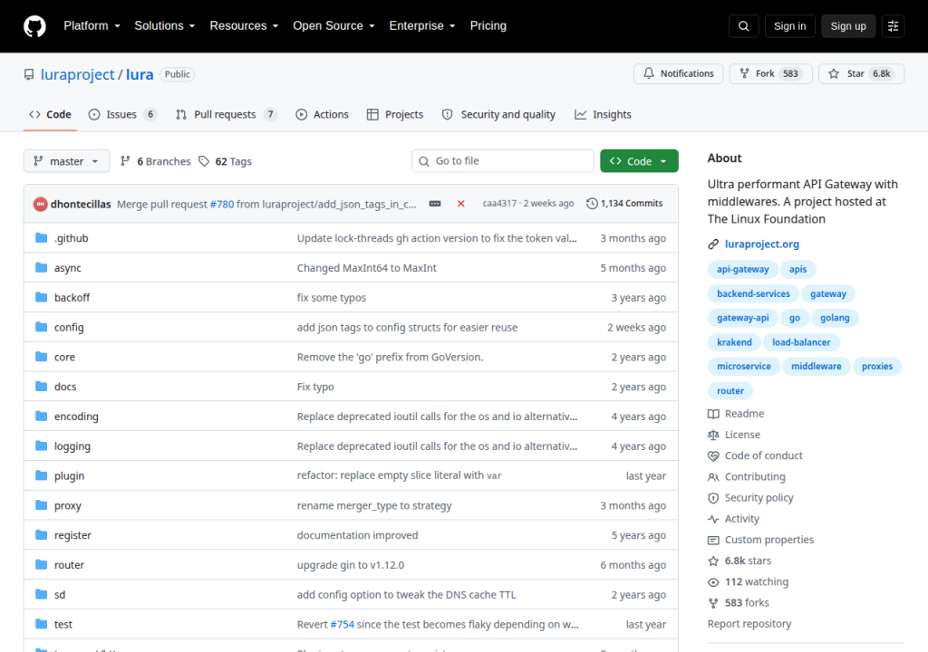
Task: Click the link icon beside luraproject.org
Action: pos(714,244)
